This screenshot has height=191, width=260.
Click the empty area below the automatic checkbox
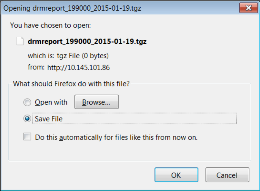click(130, 151)
